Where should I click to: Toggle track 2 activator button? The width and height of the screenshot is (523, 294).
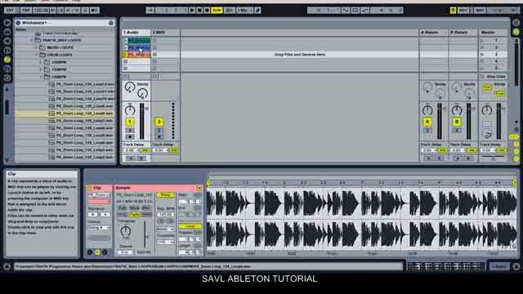(x=159, y=122)
